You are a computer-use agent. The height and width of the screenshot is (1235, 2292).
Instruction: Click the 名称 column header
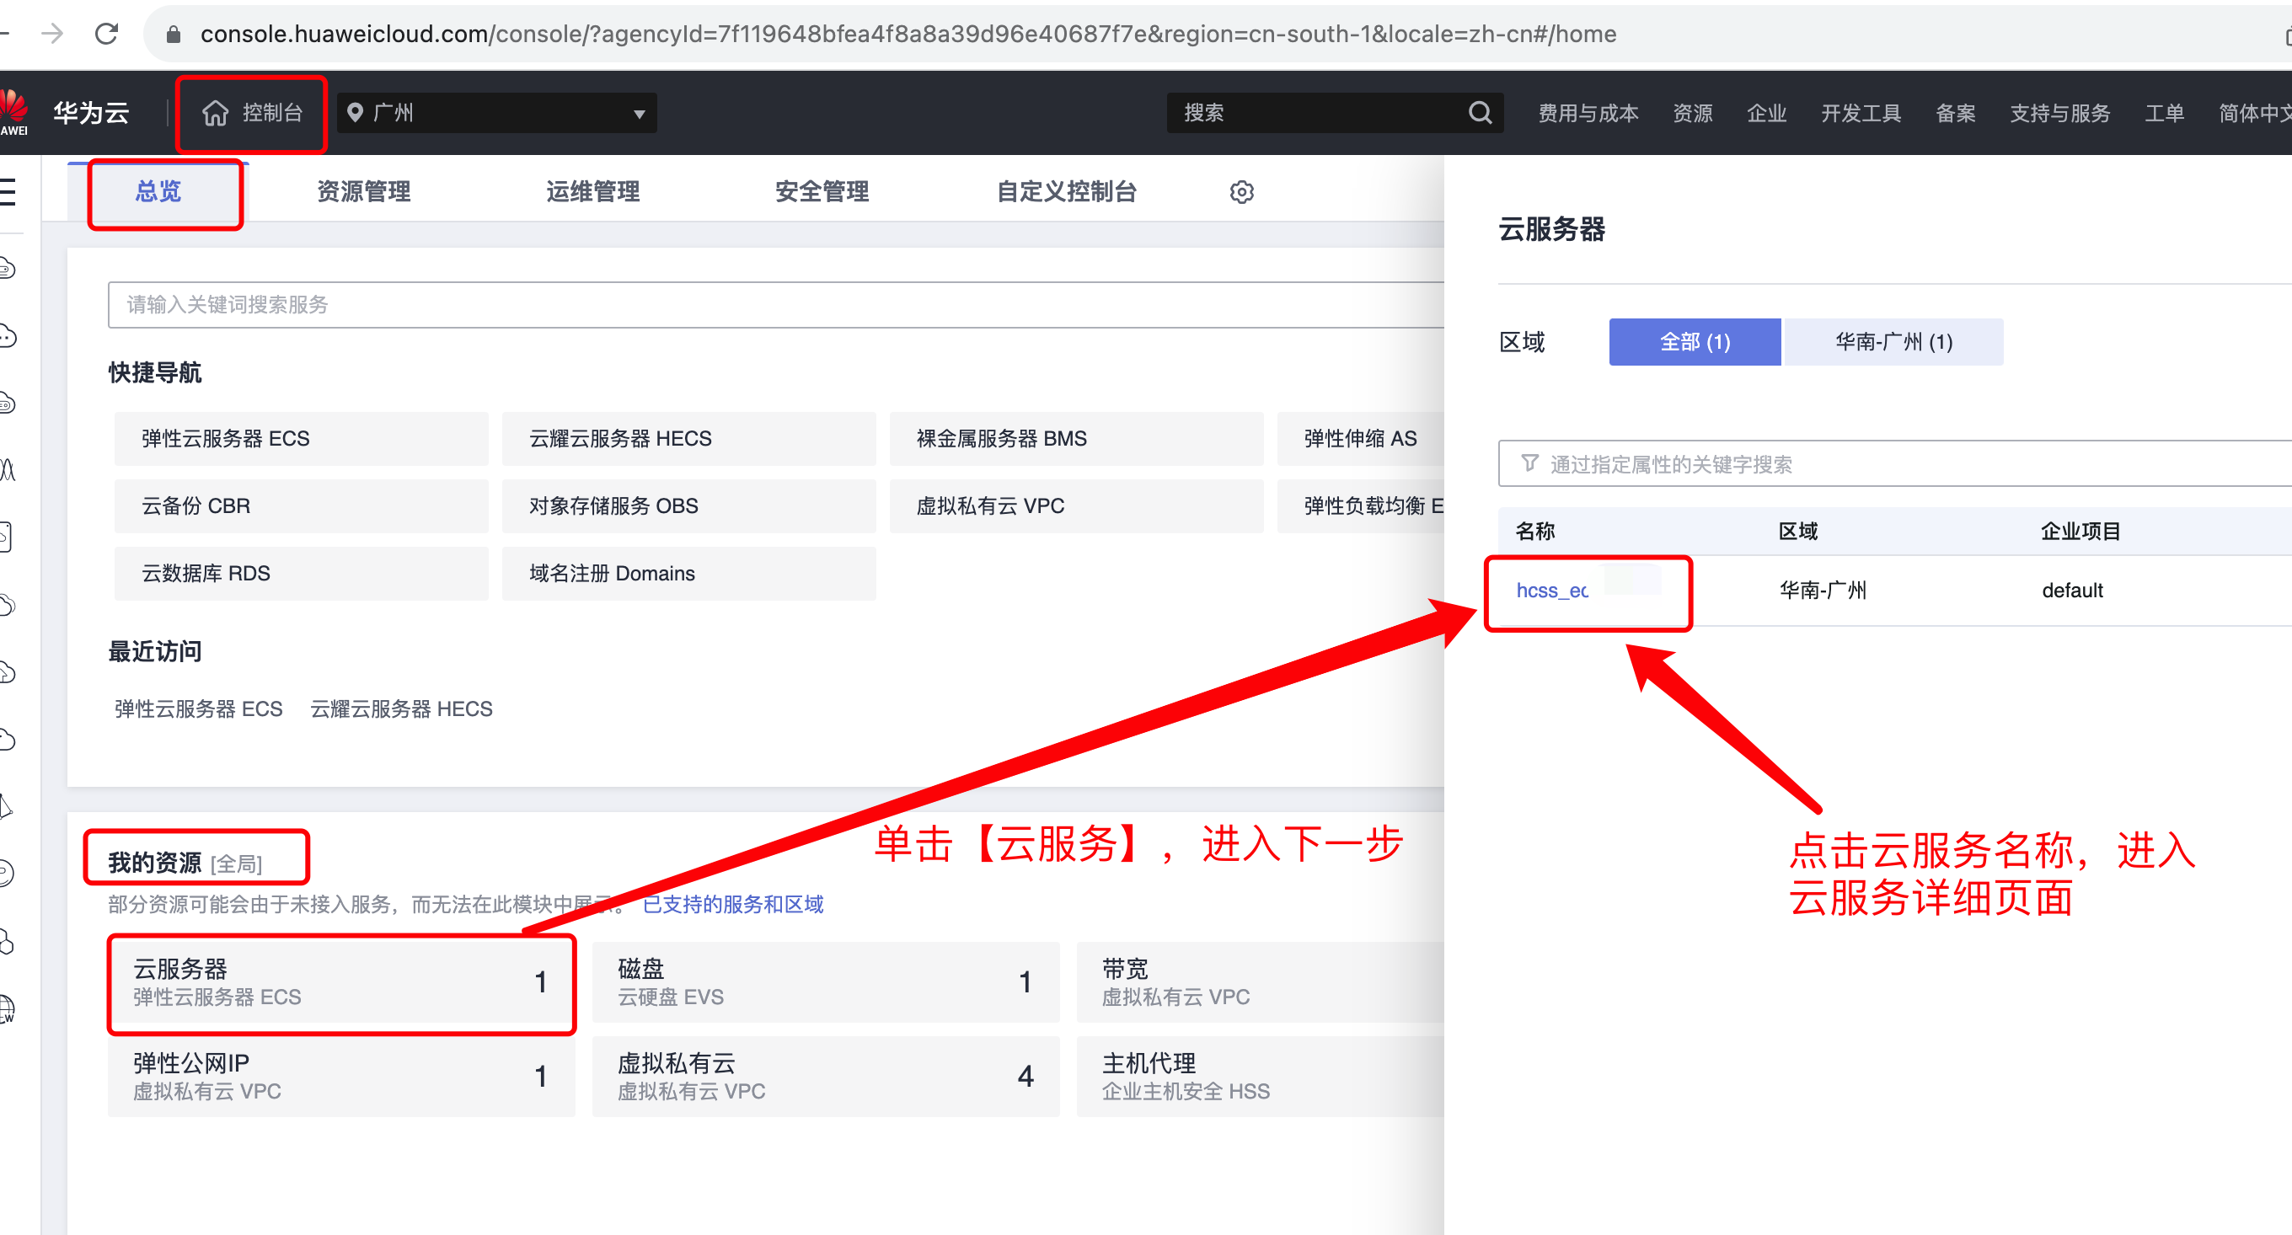(x=1534, y=532)
